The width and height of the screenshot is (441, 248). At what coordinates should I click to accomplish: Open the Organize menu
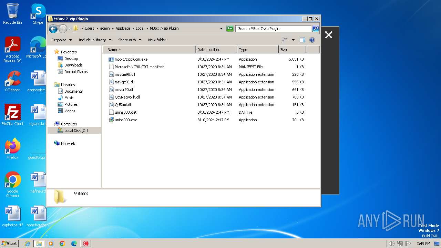click(x=61, y=40)
